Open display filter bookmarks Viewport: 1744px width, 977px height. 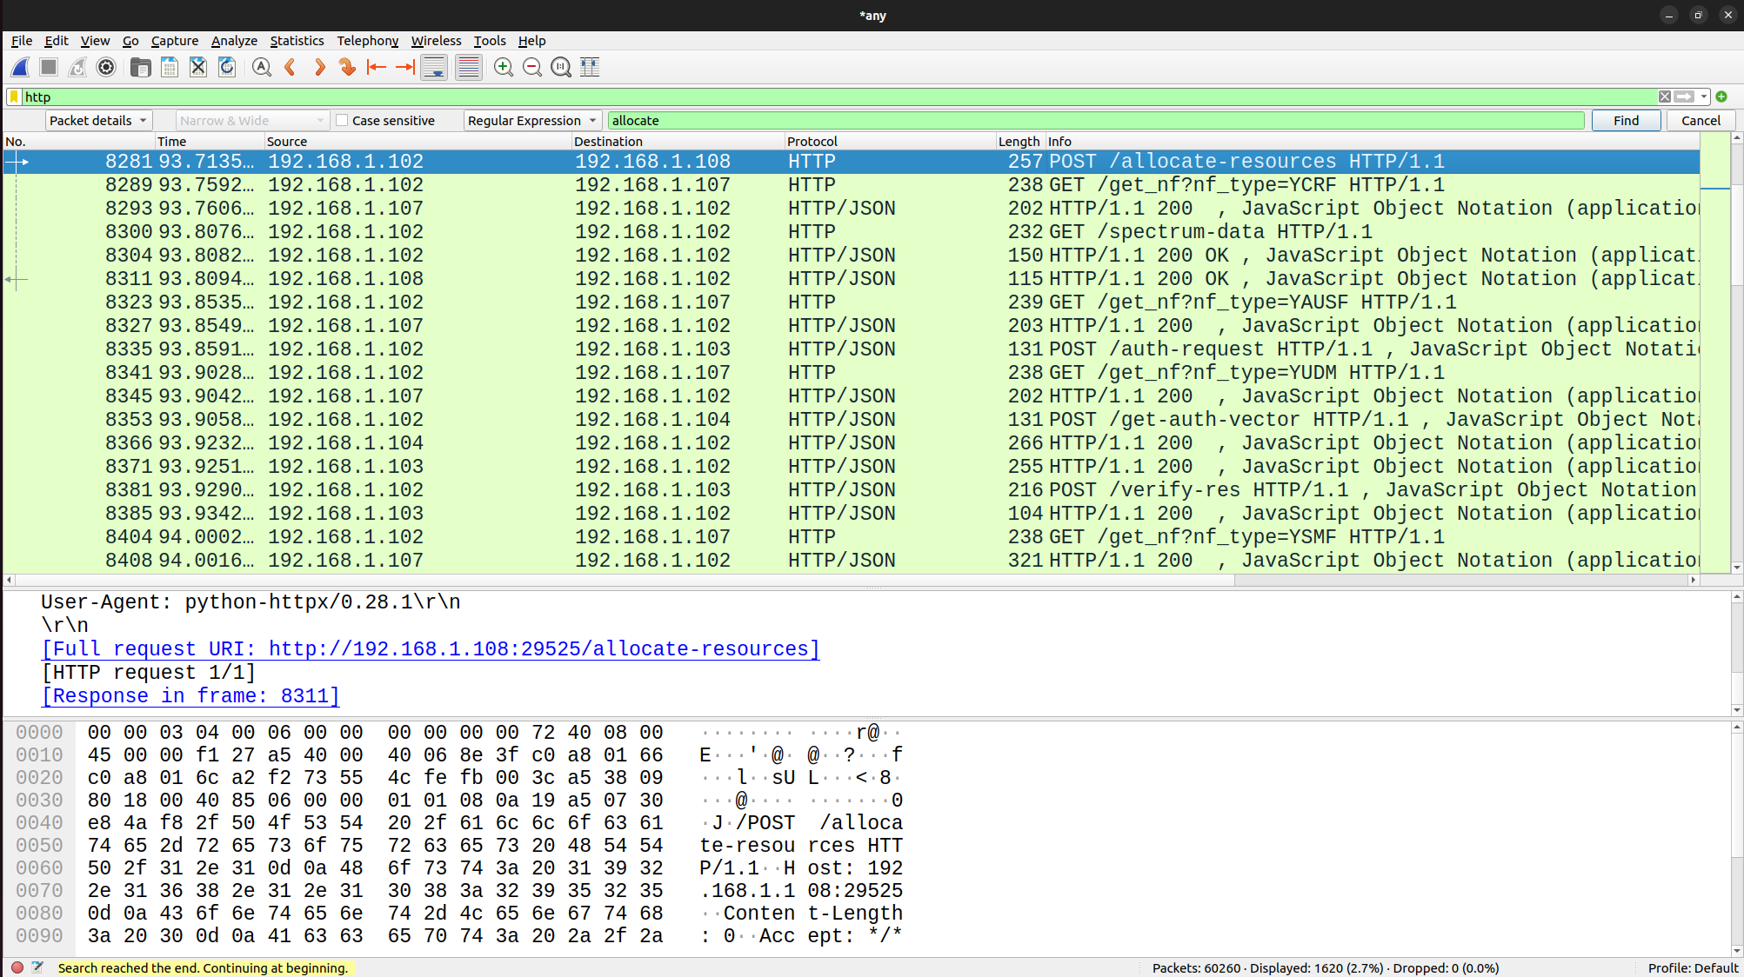pyautogui.click(x=14, y=96)
